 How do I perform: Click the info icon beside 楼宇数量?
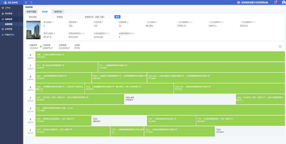(52, 22)
